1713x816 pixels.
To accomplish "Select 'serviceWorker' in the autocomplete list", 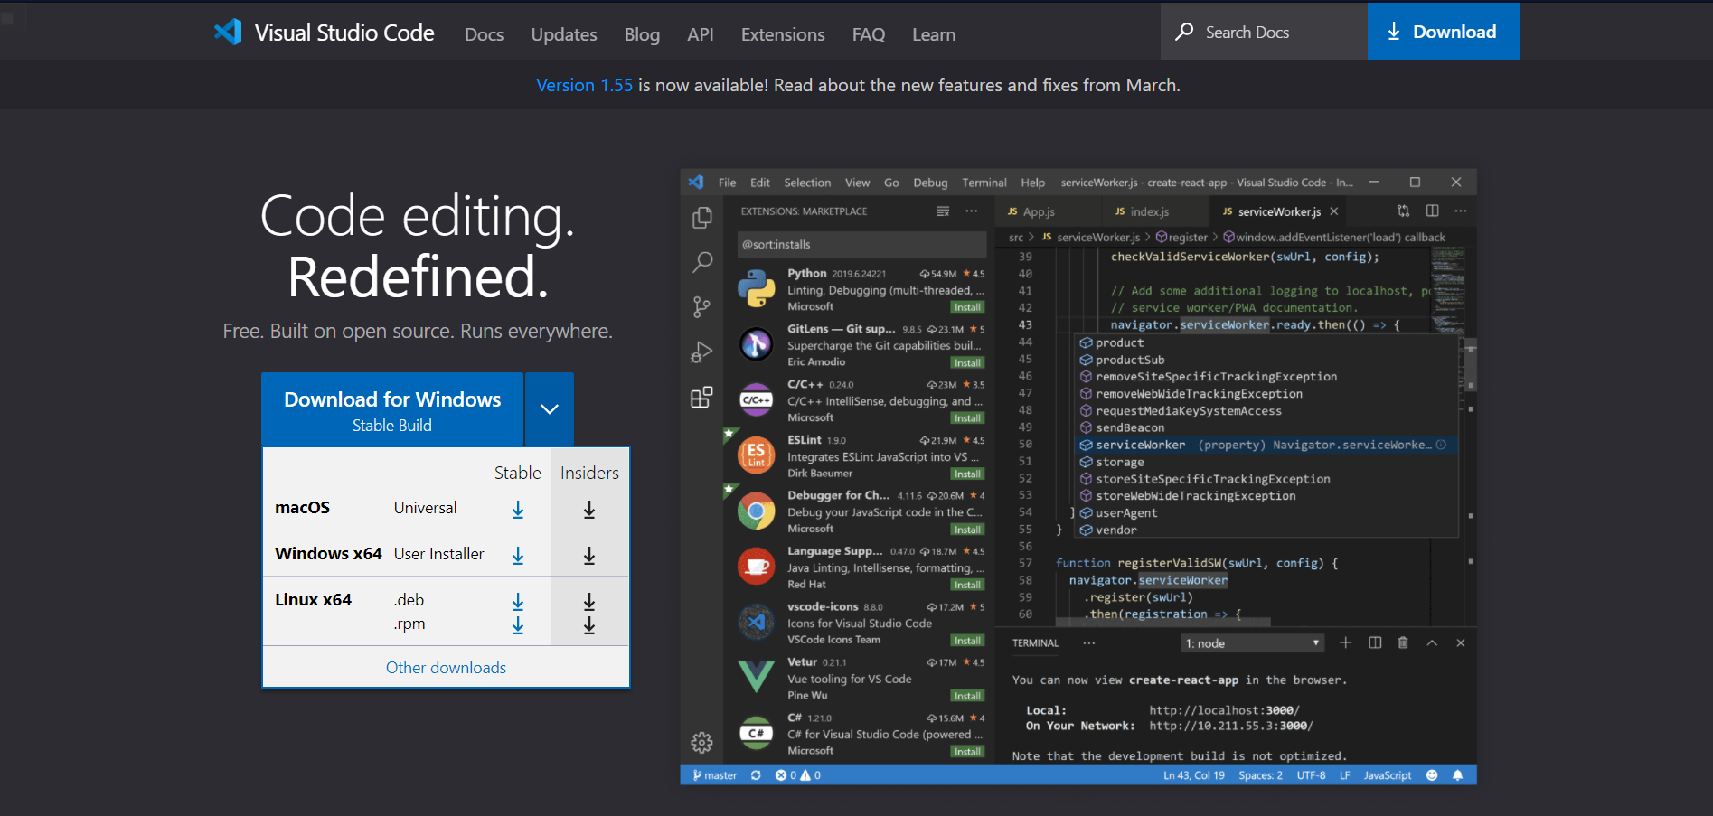I will (x=1267, y=445).
